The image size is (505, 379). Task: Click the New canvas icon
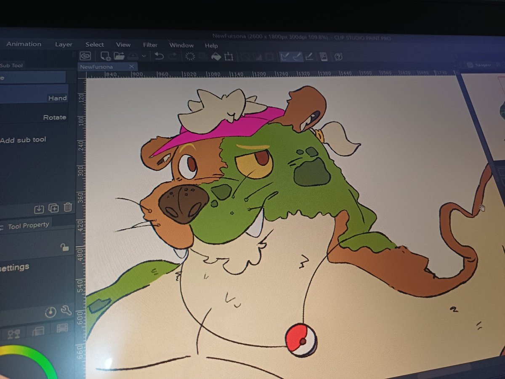(x=105, y=56)
